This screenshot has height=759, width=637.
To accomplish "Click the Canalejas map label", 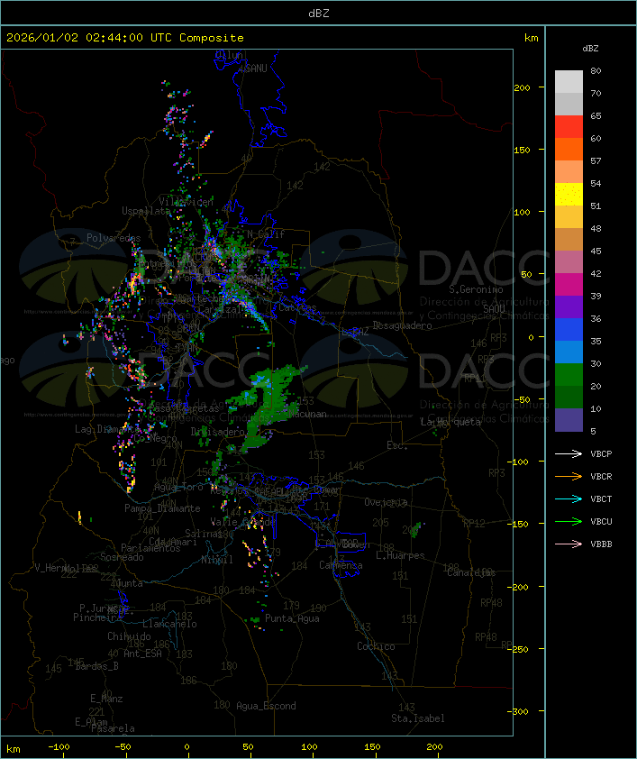I will point(471,572).
